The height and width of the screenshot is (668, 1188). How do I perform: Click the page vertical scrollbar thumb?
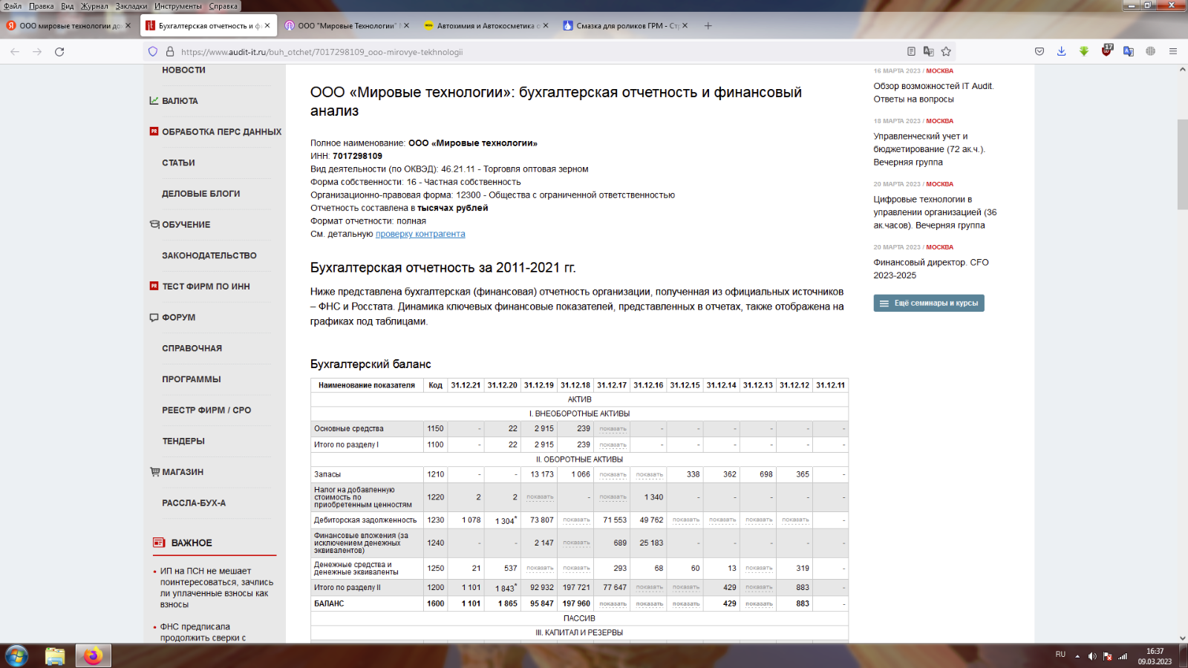(1182, 163)
